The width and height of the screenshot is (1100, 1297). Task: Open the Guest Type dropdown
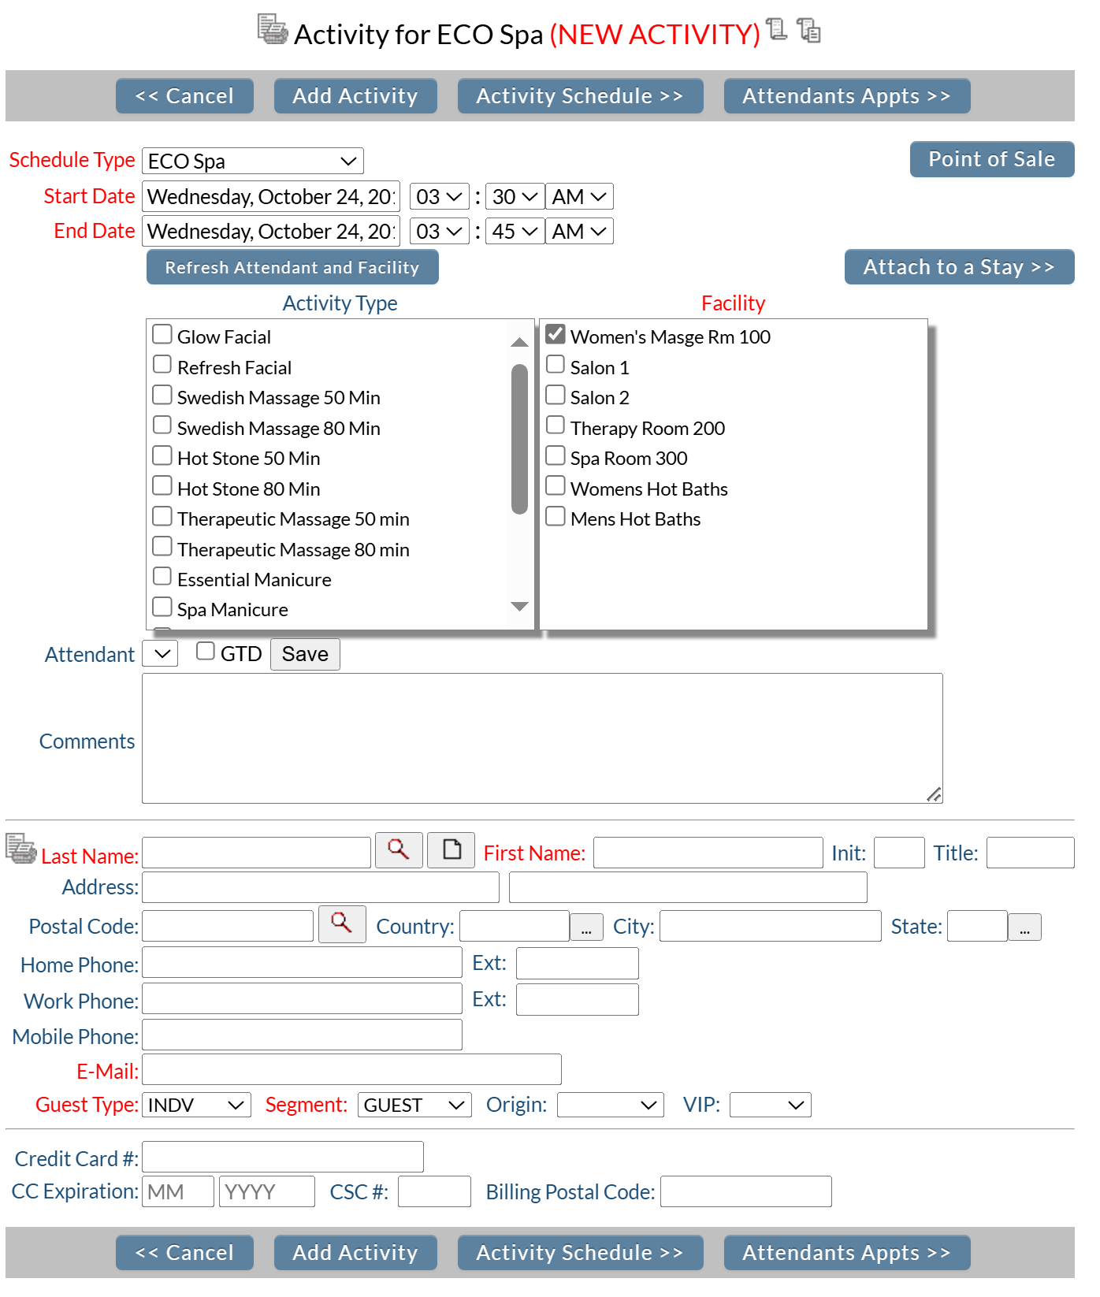click(196, 1105)
